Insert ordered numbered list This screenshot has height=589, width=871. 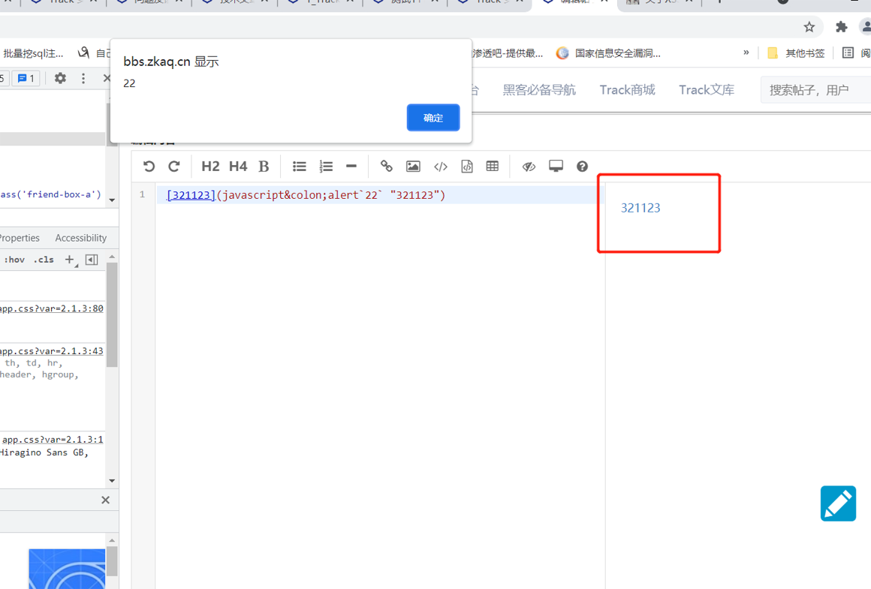(326, 167)
